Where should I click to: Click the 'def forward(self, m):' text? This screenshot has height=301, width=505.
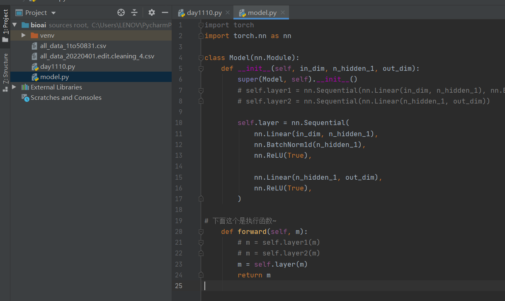[x=265, y=232]
